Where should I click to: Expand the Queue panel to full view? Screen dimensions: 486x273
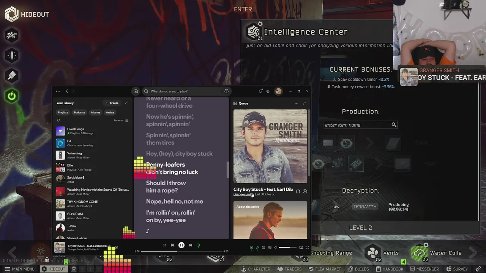[x=304, y=103]
